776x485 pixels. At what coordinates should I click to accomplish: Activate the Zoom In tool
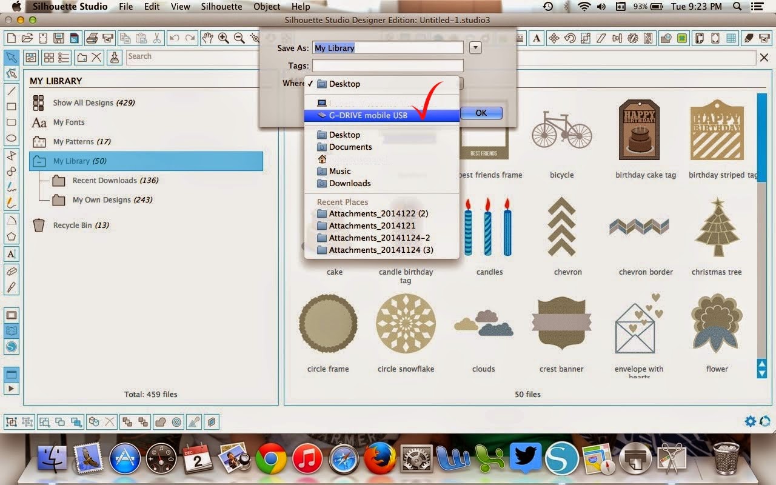tap(222, 38)
